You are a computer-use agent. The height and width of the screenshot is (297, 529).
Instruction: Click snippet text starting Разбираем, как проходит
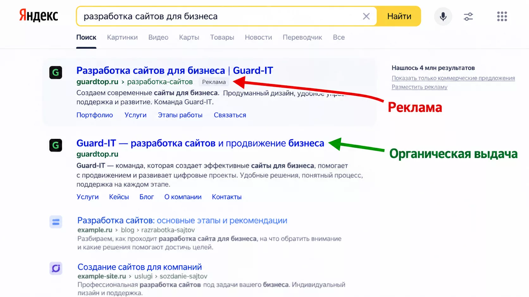click(209, 243)
